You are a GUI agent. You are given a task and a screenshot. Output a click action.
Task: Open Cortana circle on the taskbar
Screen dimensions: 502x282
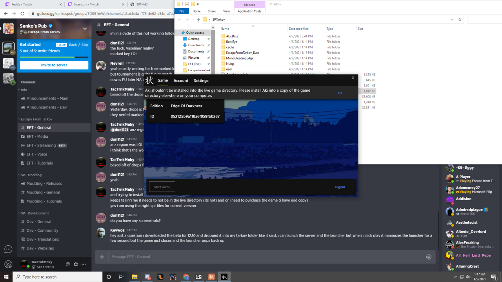click(x=109, y=277)
